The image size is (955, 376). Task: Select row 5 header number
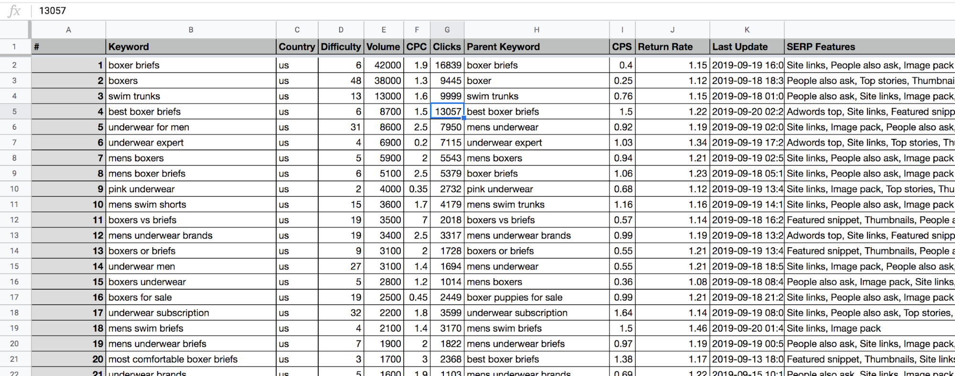[14, 112]
